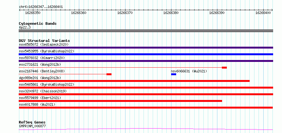Click the small red esv2167446 block
This screenshot has height=133, width=282.
109,74
